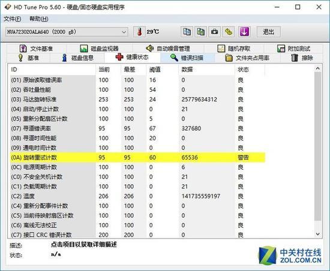Open the 文件(F) menu
The width and height of the screenshot is (330, 271).
pyautogui.click(x=12, y=19)
